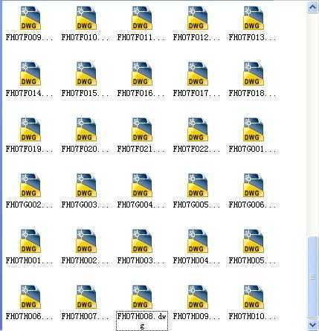
Task: Select the FH07H004 DWG file icon
Action: click(x=198, y=241)
